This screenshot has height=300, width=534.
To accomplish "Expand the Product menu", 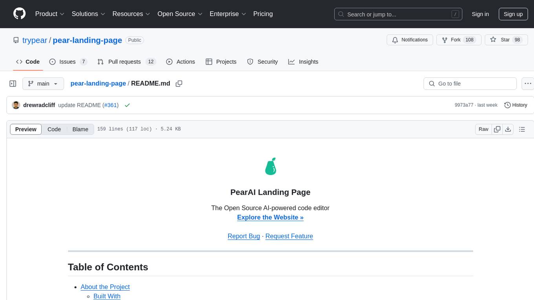I will point(50,14).
